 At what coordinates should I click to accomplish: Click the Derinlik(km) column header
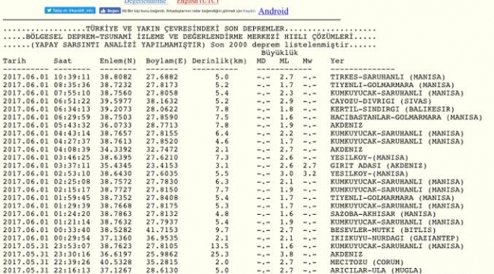click(220, 61)
